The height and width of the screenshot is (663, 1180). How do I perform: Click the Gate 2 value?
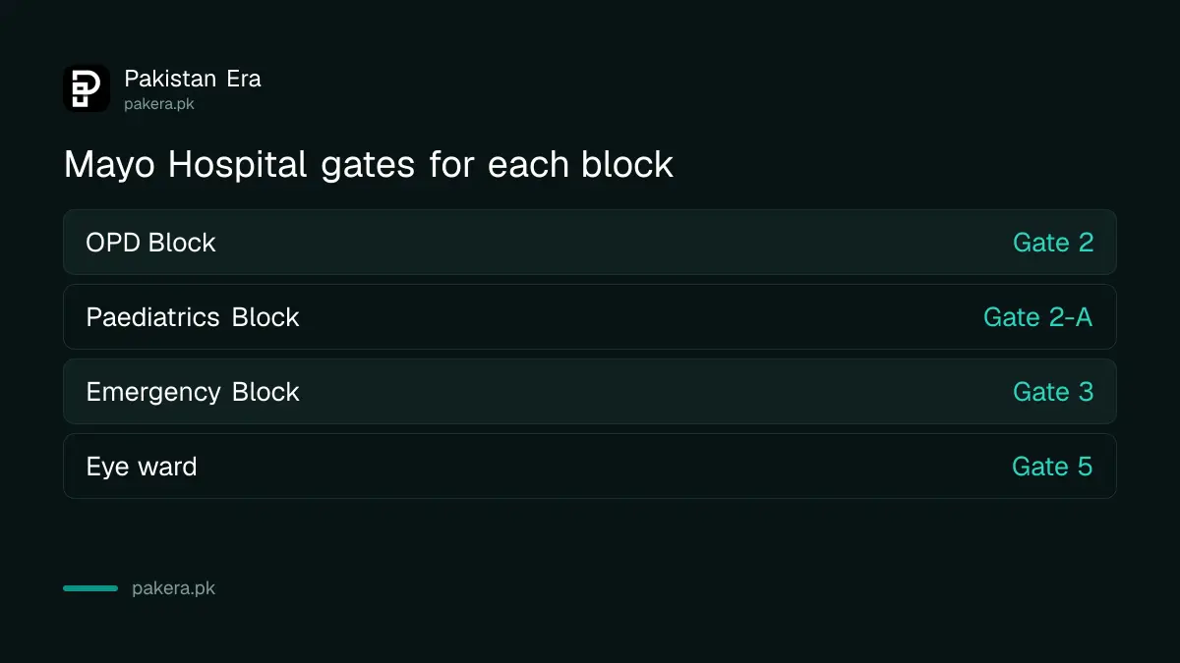[1053, 243]
